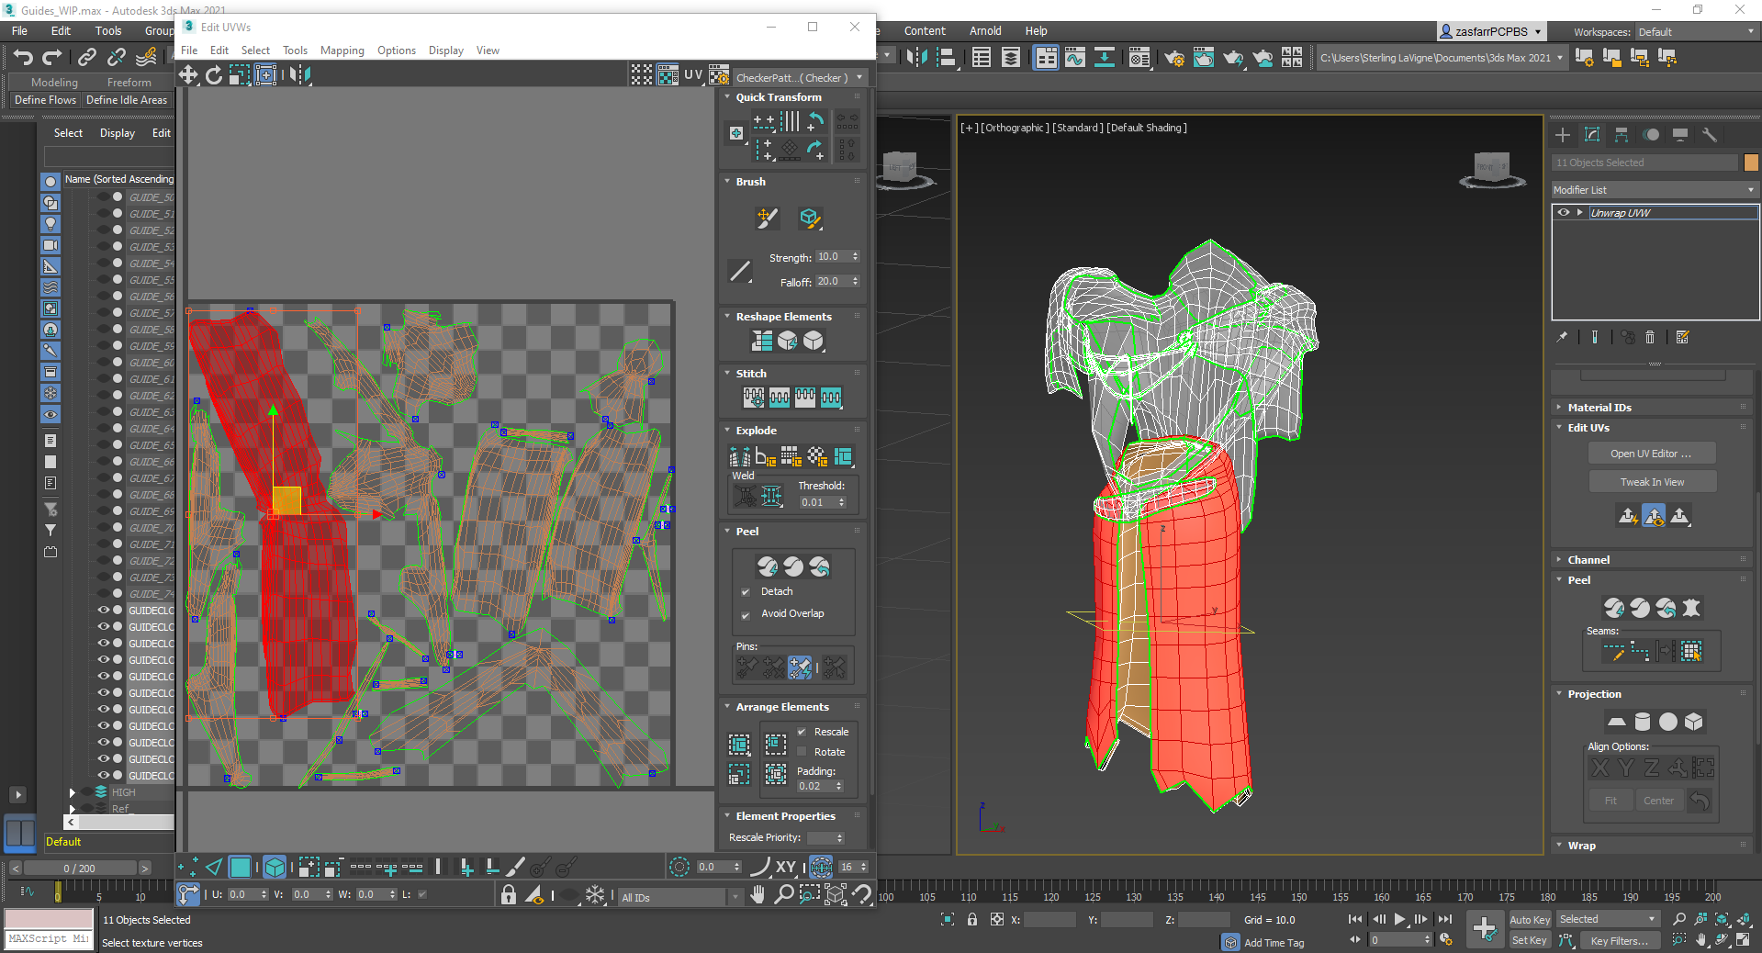This screenshot has width=1762, height=953.
Task: Select Vertex sub-object mode in the UV editor
Action: (x=187, y=867)
